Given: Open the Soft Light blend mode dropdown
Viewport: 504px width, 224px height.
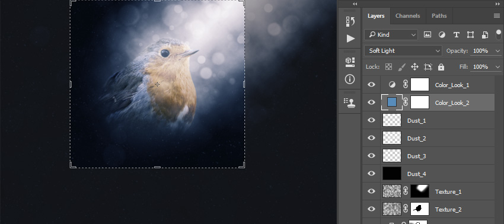Looking at the screenshot, I should coord(403,51).
